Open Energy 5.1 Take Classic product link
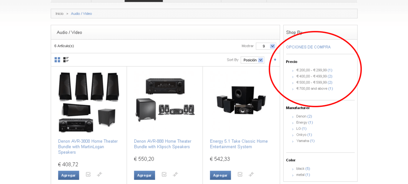The width and height of the screenshot is (408, 184). 238,144
